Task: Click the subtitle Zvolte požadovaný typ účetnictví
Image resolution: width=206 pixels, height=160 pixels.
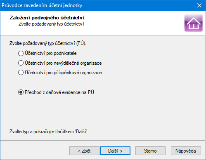Action: [x=51, y=24]
